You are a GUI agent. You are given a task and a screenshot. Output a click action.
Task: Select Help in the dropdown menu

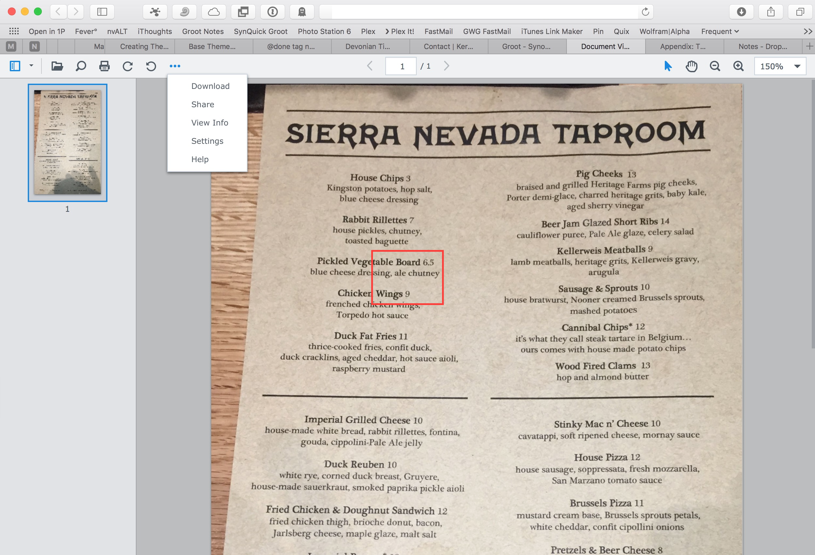pyautogui.click(x=200, y=159)
